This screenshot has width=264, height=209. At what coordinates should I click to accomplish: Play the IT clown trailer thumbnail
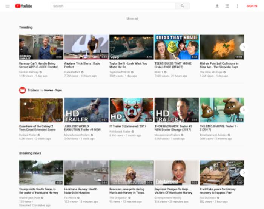pyautogui.click(x=132, y=110)
